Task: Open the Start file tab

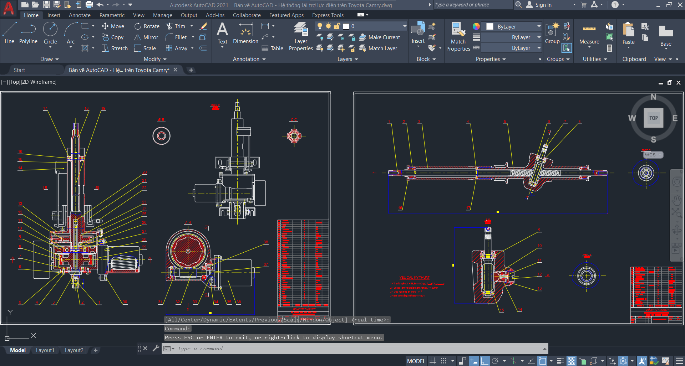Action: [x=19, y=70]
